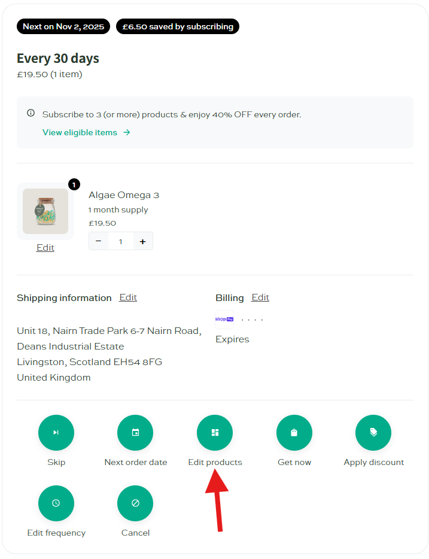Click the Algae Omega 3 product thumbnail
This screenshot has width=429, height=559.
coord(45,211)
